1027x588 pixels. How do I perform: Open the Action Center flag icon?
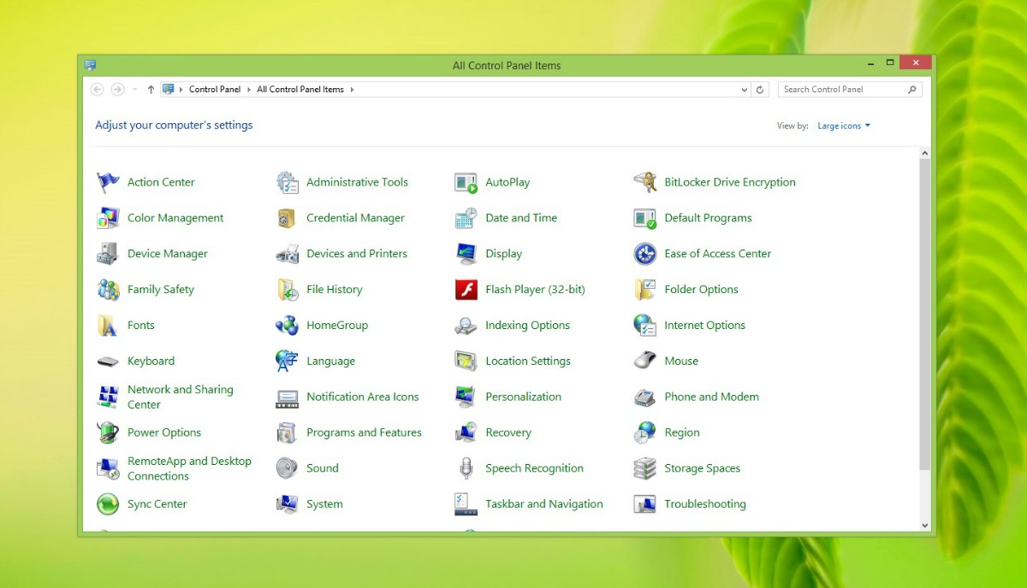108,182
